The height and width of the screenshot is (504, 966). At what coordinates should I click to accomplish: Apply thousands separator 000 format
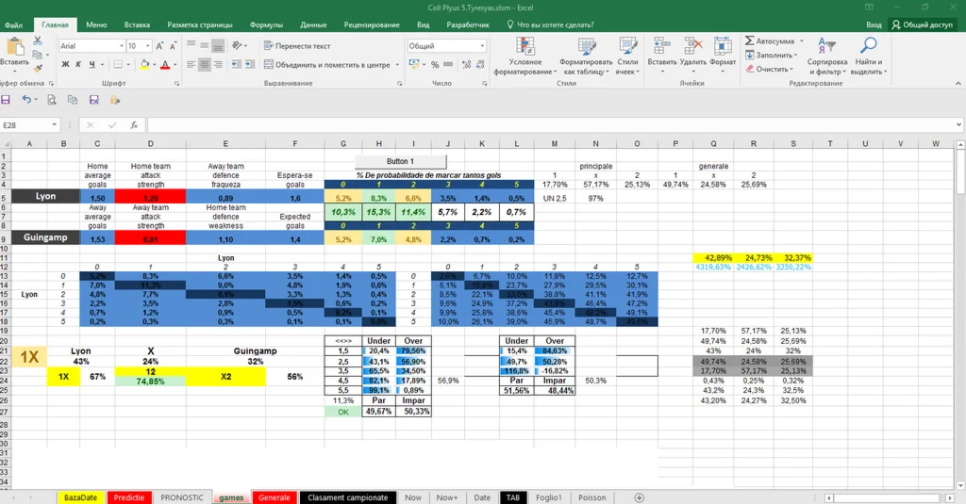(x=448, y=65)
